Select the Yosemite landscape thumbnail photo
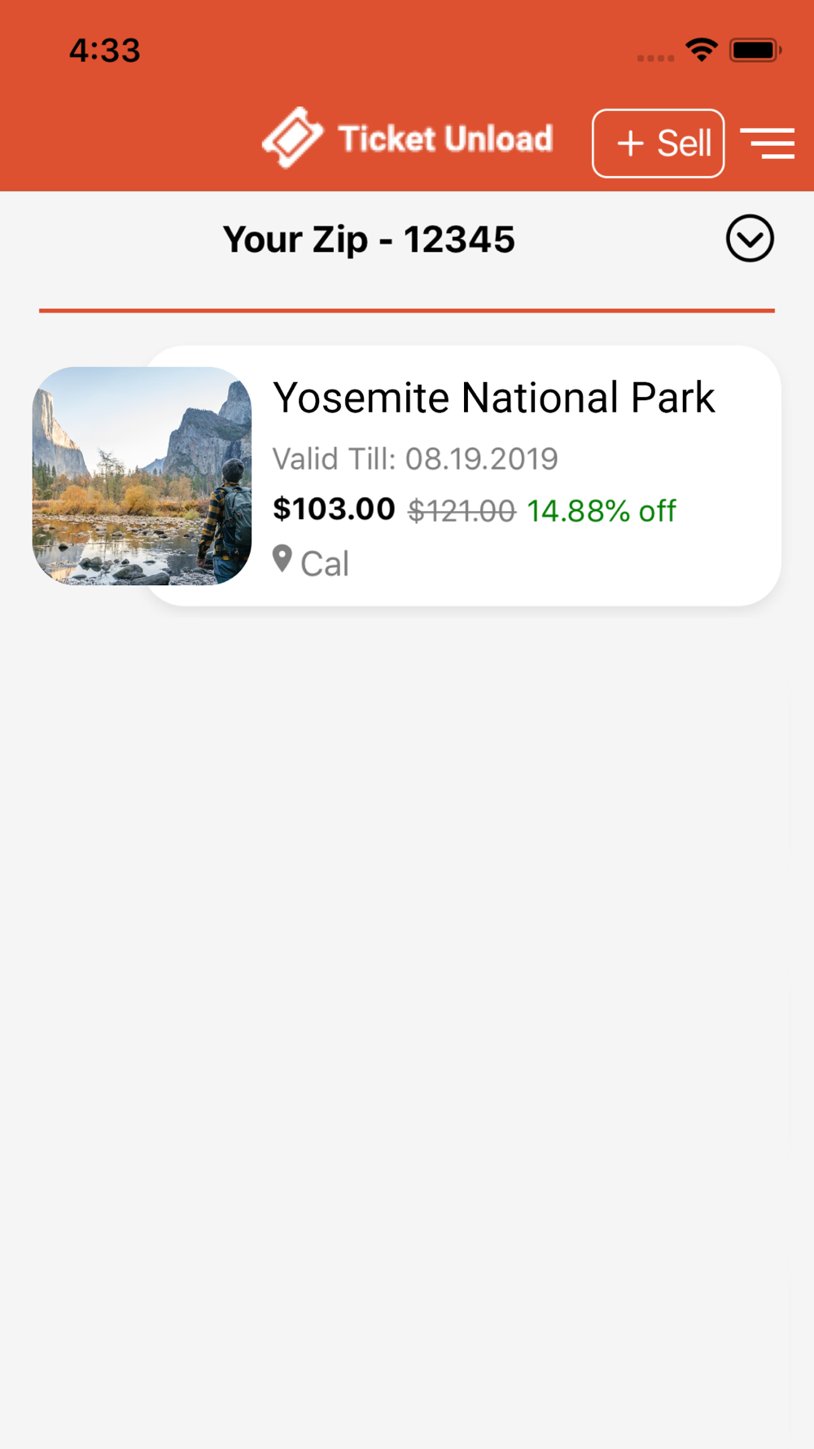 (x=142, y=476)
